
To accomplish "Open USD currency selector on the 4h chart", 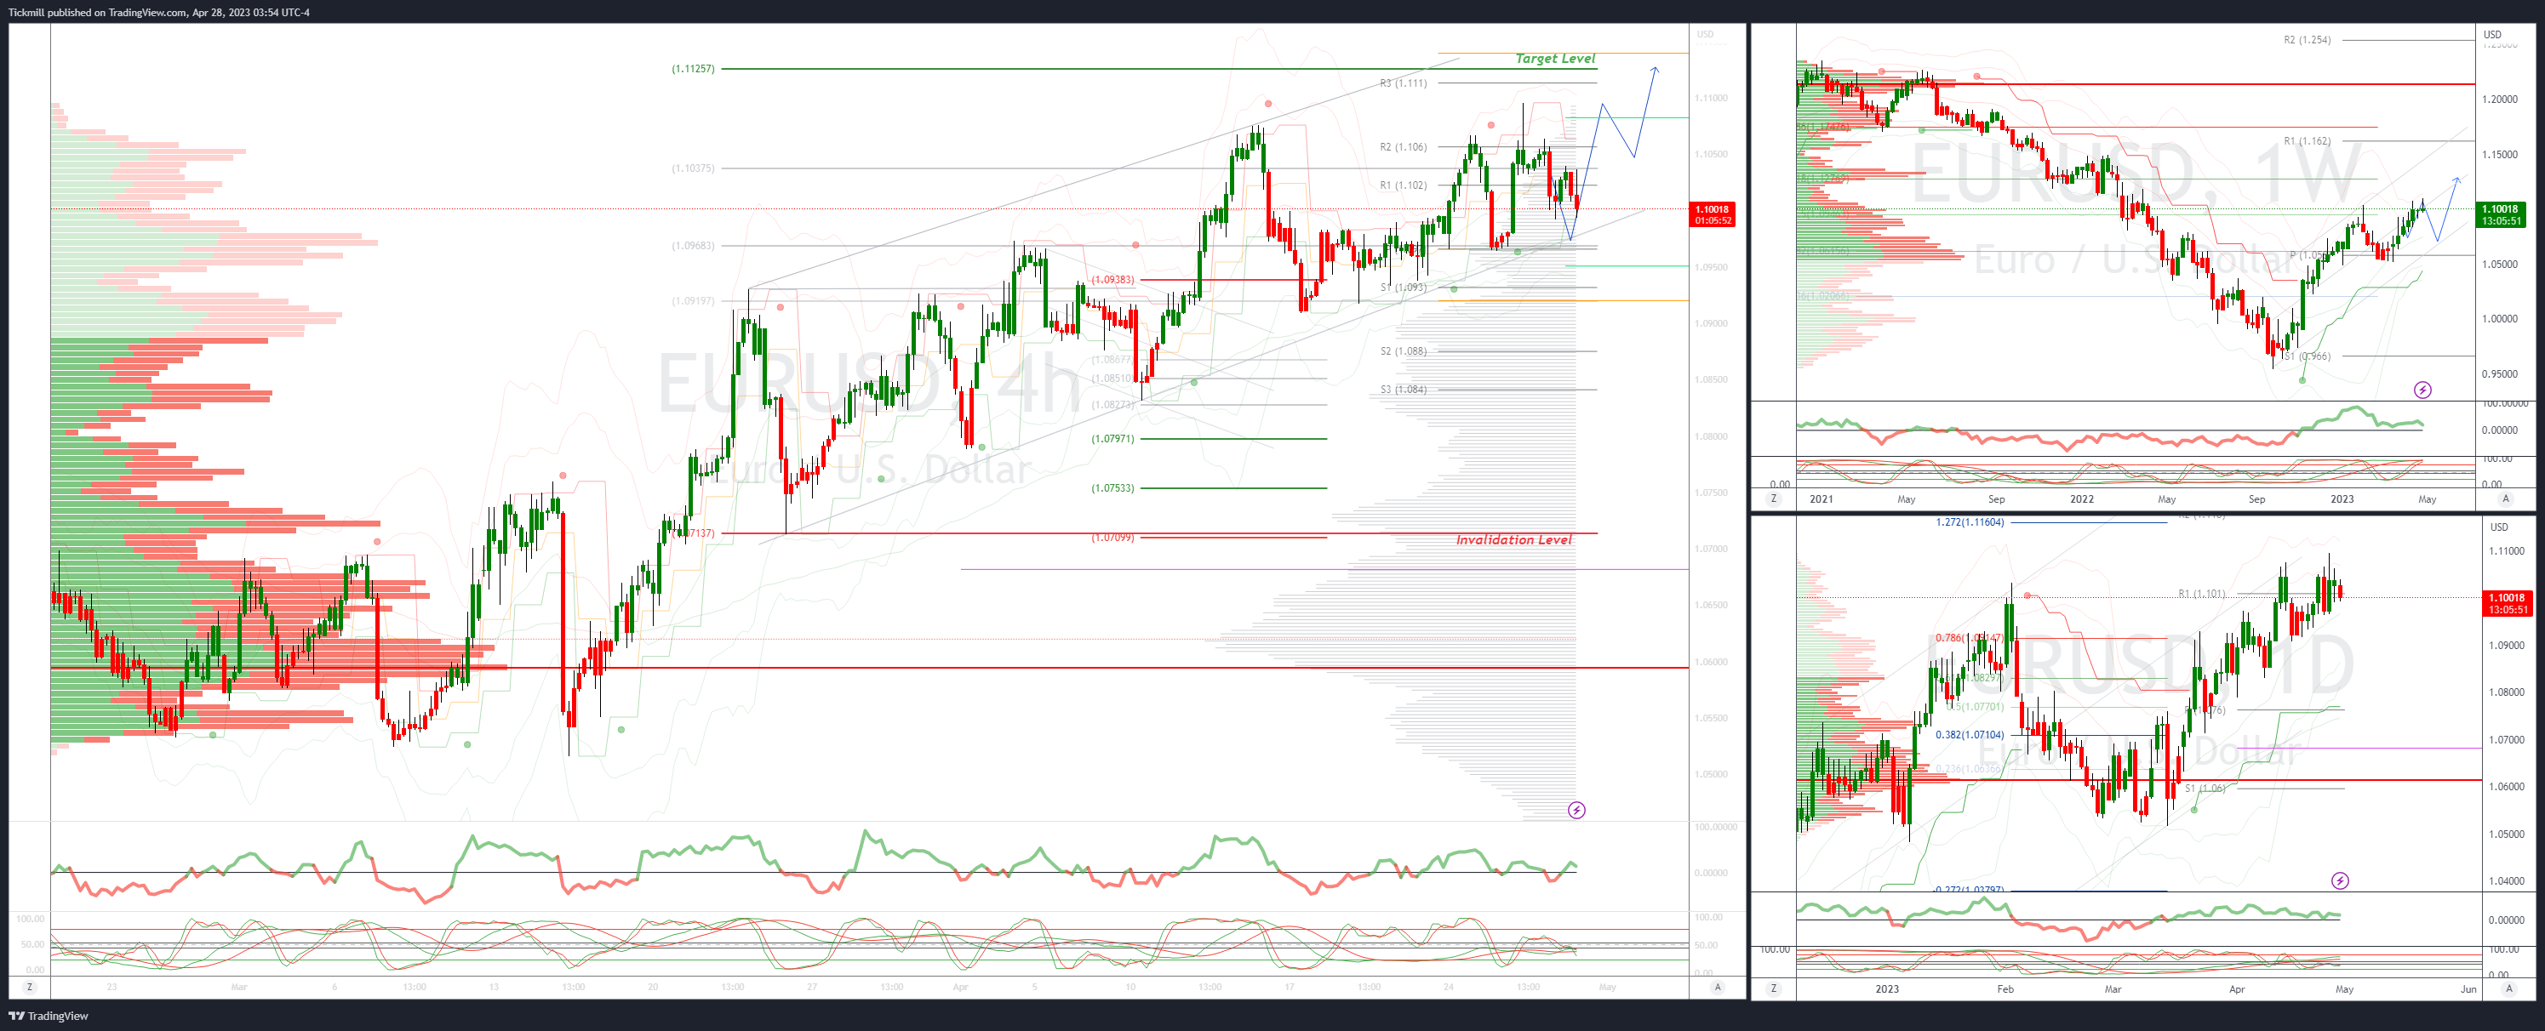I will [x=1705, y=35].
